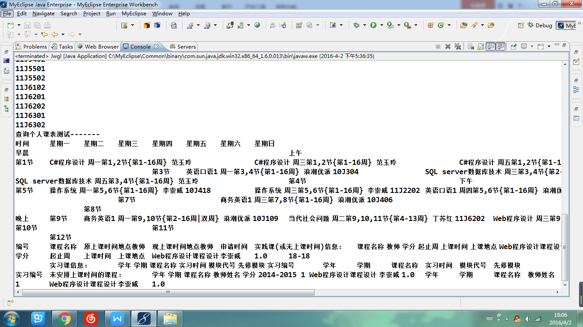Image resolution: width=583 pixels, height=327 pixels.
Task: Open the Navigate menu
Action: pos(44,14)
